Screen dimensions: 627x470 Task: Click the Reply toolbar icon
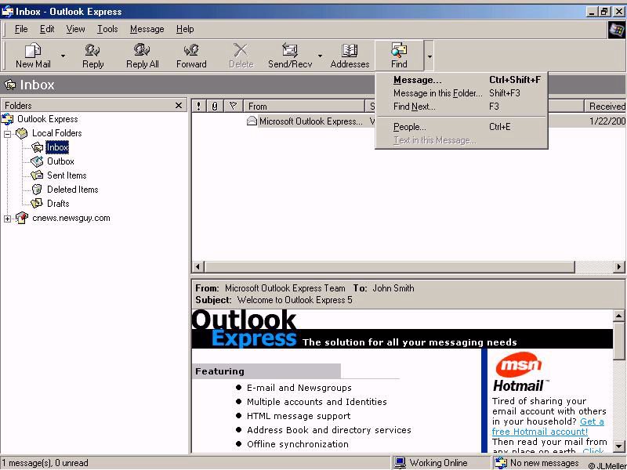[x=92, y=55]
